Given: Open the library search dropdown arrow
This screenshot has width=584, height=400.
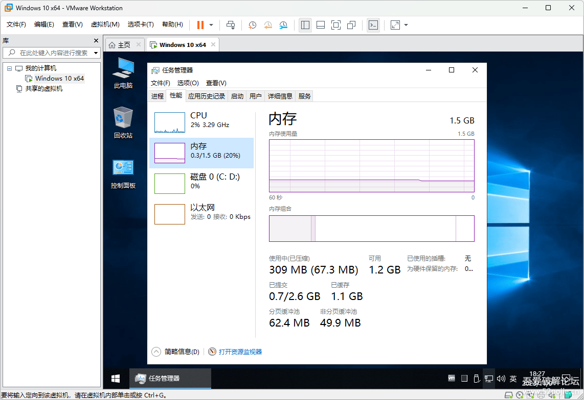Looking at the screenshot, I should [96, 53].
